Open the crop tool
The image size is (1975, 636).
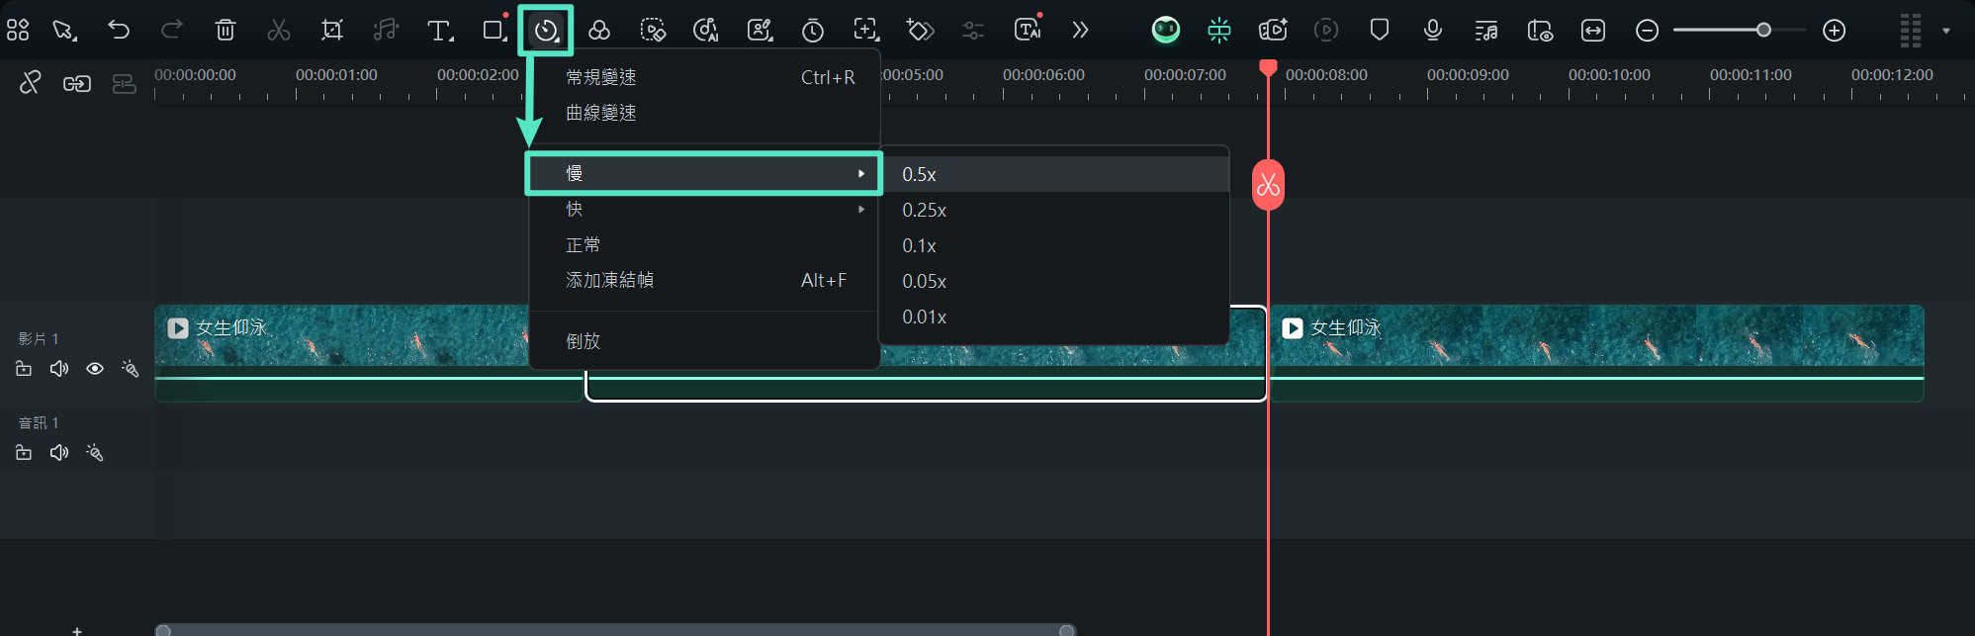coord(332,30)
